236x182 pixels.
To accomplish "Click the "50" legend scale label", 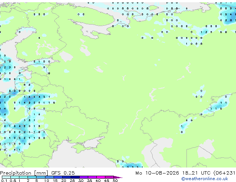I will click(x=115, y=181).
